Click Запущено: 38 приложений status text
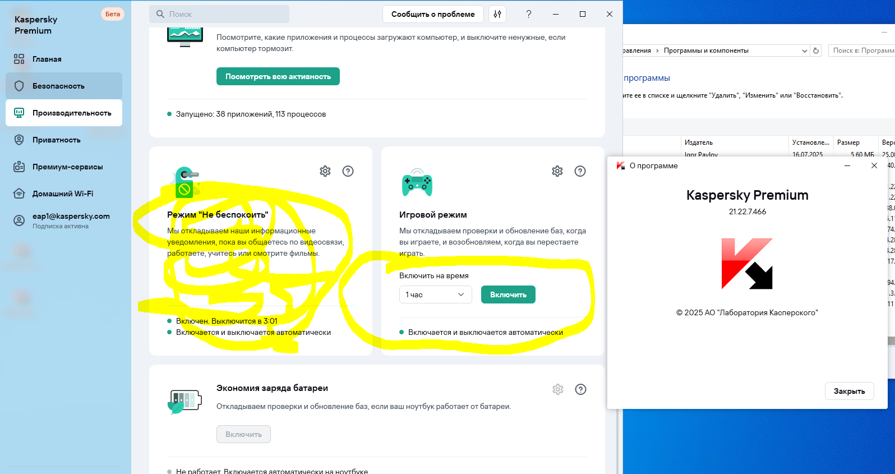 point(251,114)
